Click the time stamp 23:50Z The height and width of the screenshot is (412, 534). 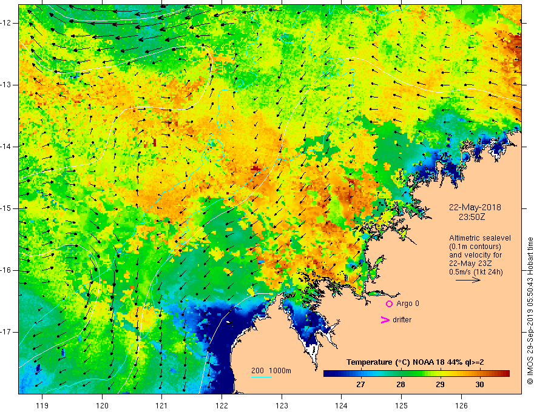click(x=471, y=217)
